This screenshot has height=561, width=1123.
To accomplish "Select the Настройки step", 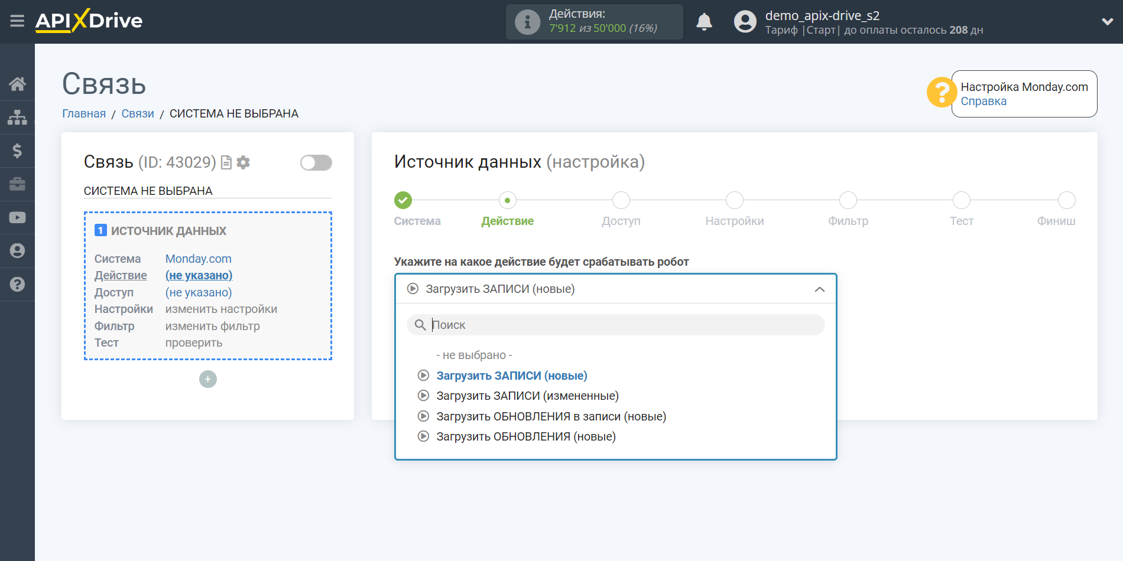I will pos(735,200).
